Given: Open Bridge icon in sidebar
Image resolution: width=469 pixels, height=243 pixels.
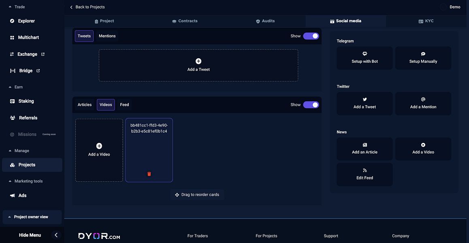Looking at the screenshot, I should point(13,71).
